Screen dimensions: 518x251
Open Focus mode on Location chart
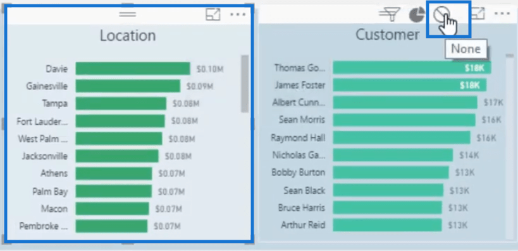(213, 14)
